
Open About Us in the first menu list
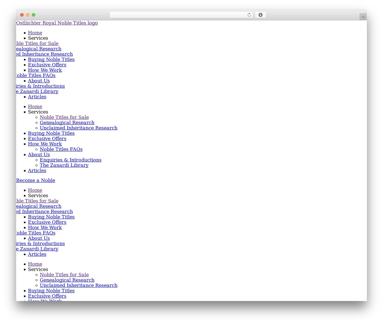point(39,81)
